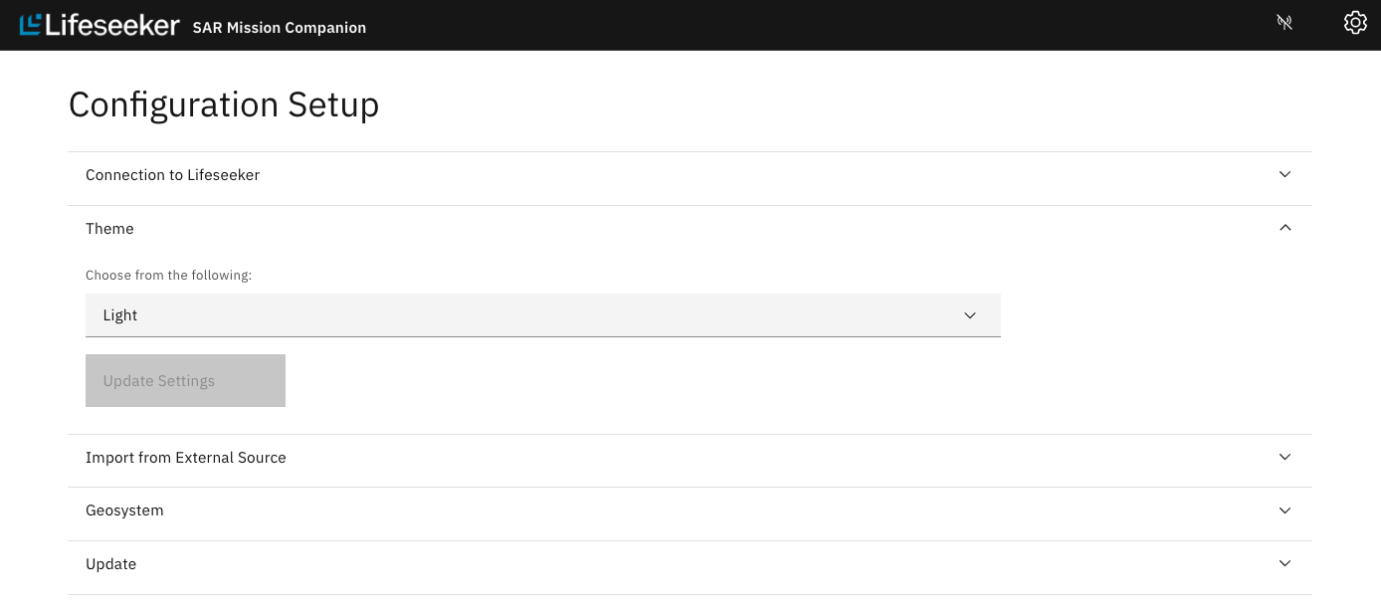Screen dimensions: 1381x606
Task: Click the crossed-out antenna connection status icon
Action: (x=1284, y=22)
